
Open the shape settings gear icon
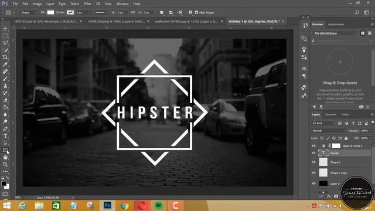click(190, 12)
